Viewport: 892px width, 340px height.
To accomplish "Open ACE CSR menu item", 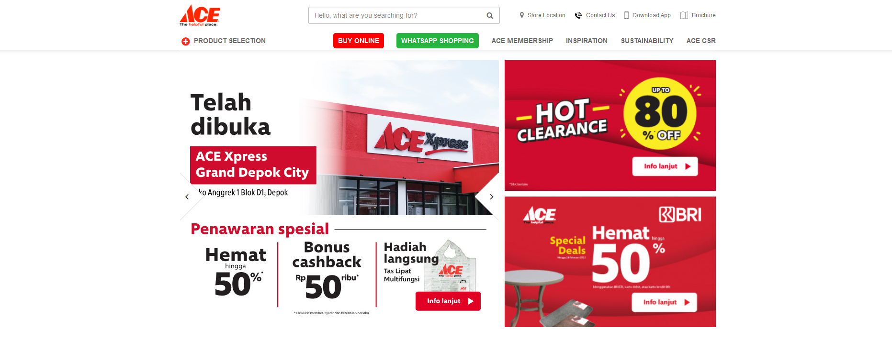I will tap(701, 41).
